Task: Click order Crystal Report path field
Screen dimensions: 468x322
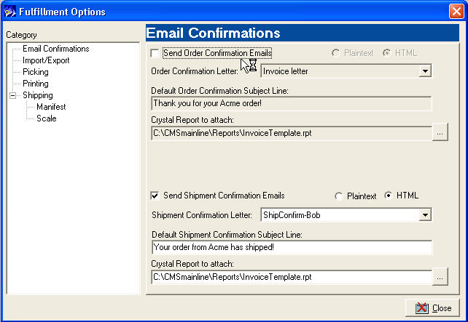Action: click(292, 133)
